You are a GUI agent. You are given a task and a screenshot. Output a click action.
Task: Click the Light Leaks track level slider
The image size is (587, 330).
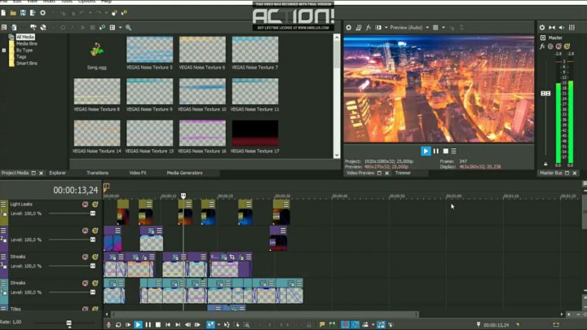92,213
